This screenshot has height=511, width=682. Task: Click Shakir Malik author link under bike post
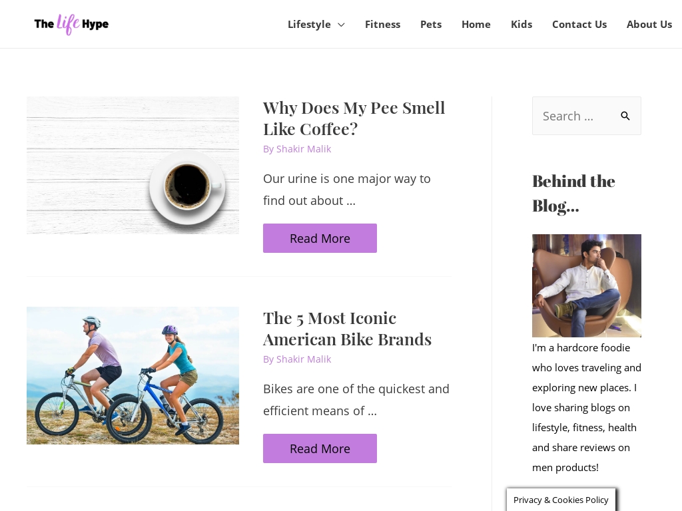[304, 359]
